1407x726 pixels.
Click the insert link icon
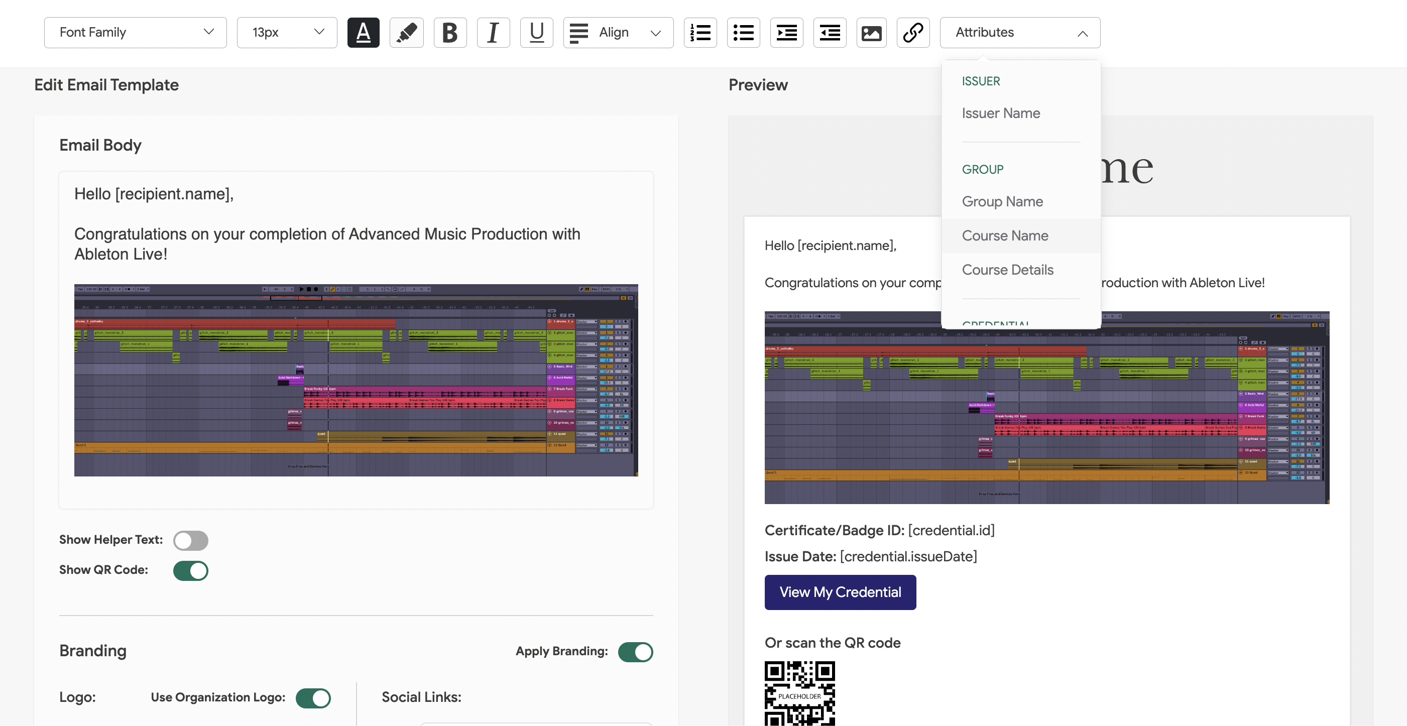point(913,33)
